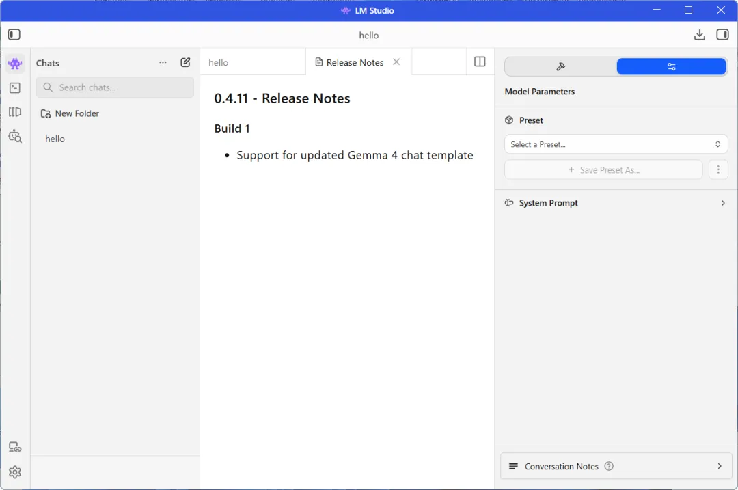Open the Downloads icon in top bar
The image size is (738, 490).
(700, 35)
